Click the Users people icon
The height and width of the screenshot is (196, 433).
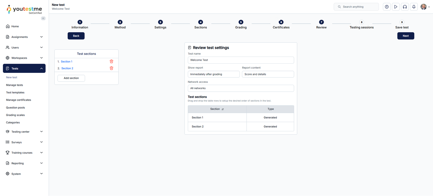(8, 47)
